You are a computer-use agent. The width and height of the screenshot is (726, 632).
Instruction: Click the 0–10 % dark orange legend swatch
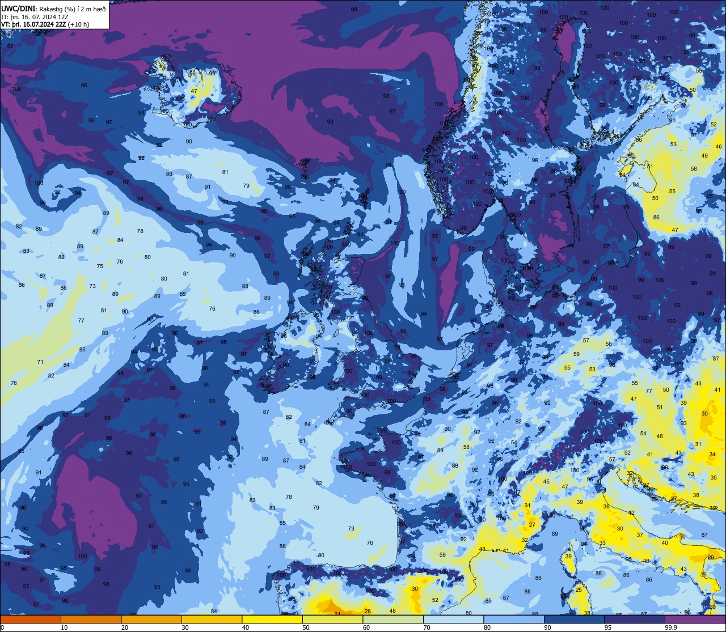coord(31,619)
